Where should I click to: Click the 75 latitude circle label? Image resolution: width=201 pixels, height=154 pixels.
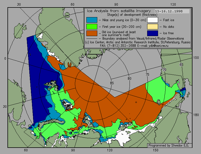(147, 74)
